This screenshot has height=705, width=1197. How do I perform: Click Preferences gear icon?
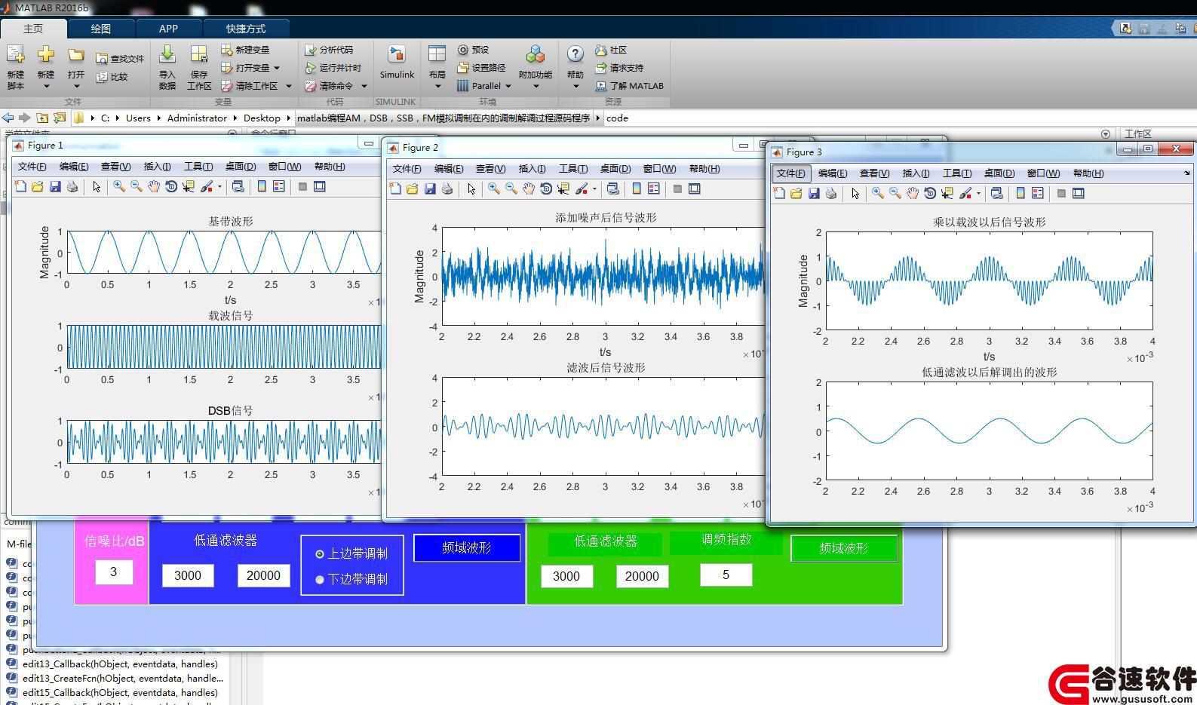point(462,50)
